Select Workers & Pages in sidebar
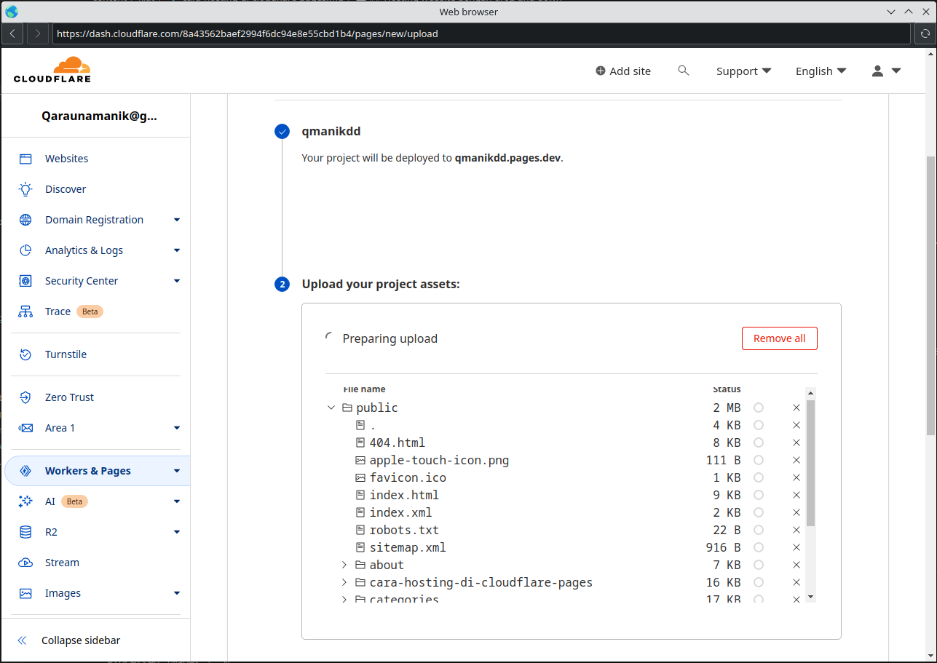Image resolution: width=937 pixels, height=663 pixels. tap(87, 471)
